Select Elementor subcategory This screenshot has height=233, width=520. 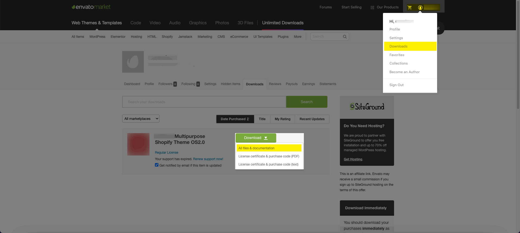(118, 37)
